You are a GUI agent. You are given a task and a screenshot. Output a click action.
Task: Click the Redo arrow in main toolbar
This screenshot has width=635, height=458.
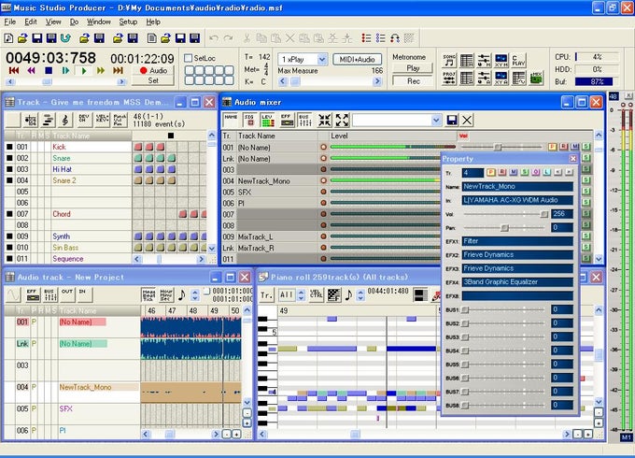229,38
